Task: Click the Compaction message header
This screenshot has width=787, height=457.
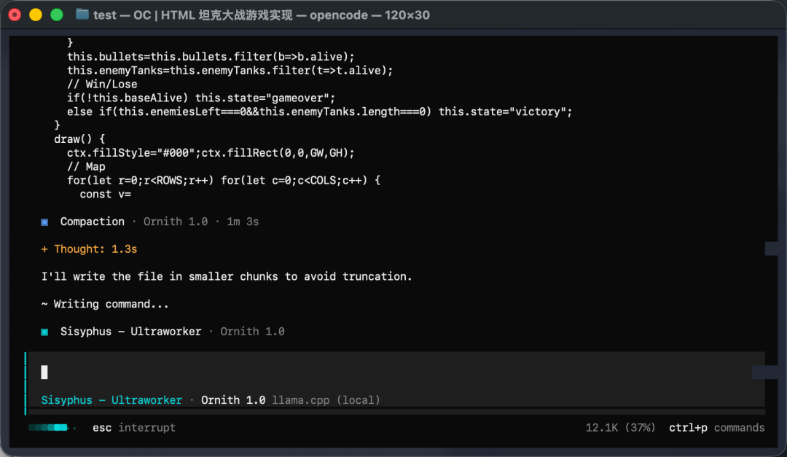Action: coord(150,222)
